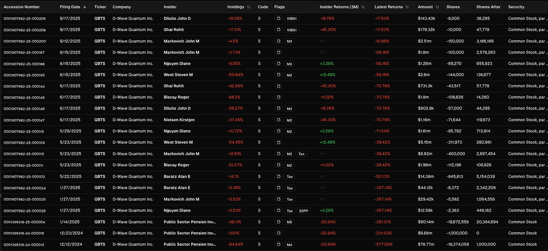Click the -88.2% holdings value
This screenshot has height=251, width=548.
click(x=234, y=97)
